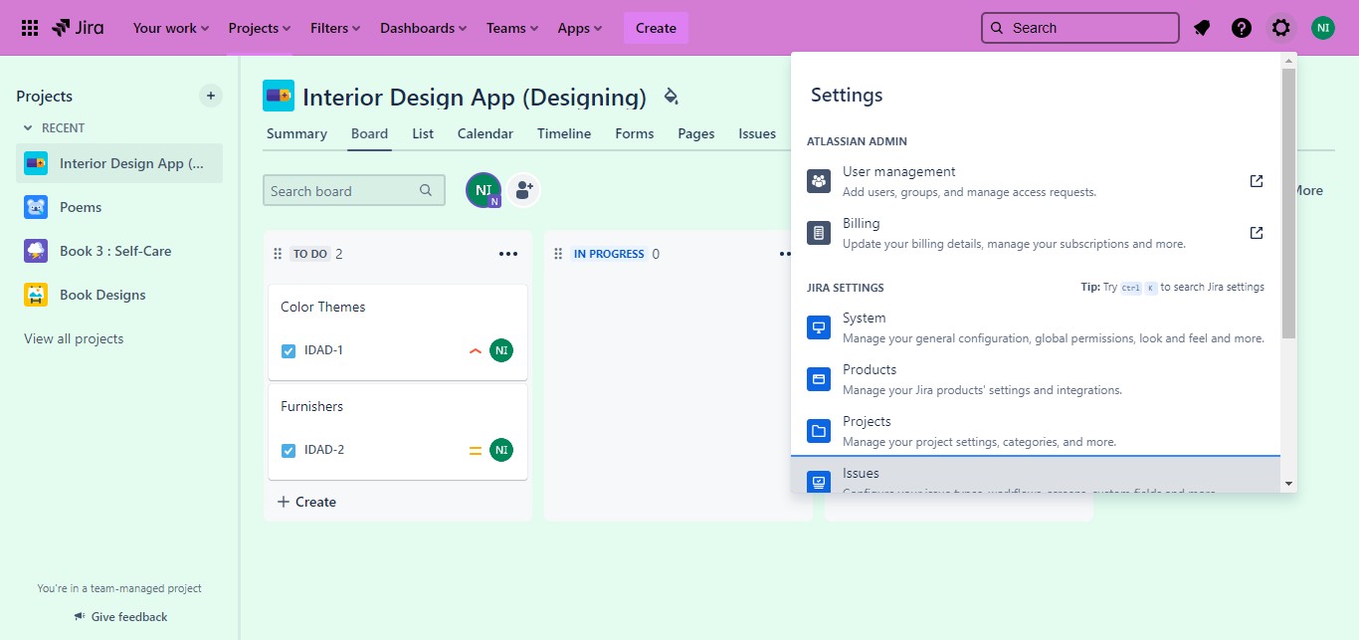Collapse the RECENT projects section

[x=29, y=128]
